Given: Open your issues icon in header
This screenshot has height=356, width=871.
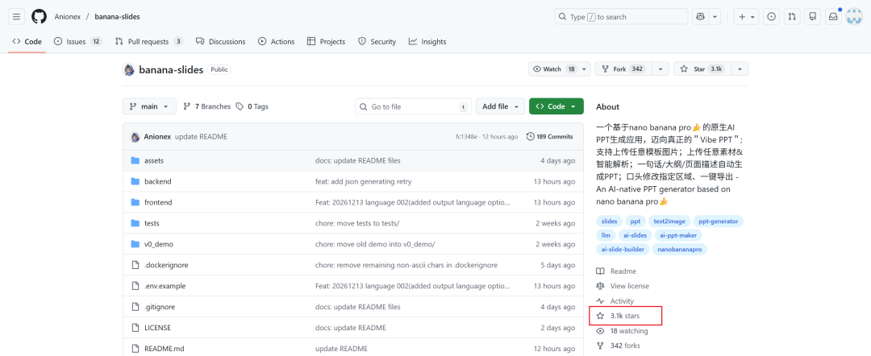Looking at the screenshot, I should [x=771, y=17].
